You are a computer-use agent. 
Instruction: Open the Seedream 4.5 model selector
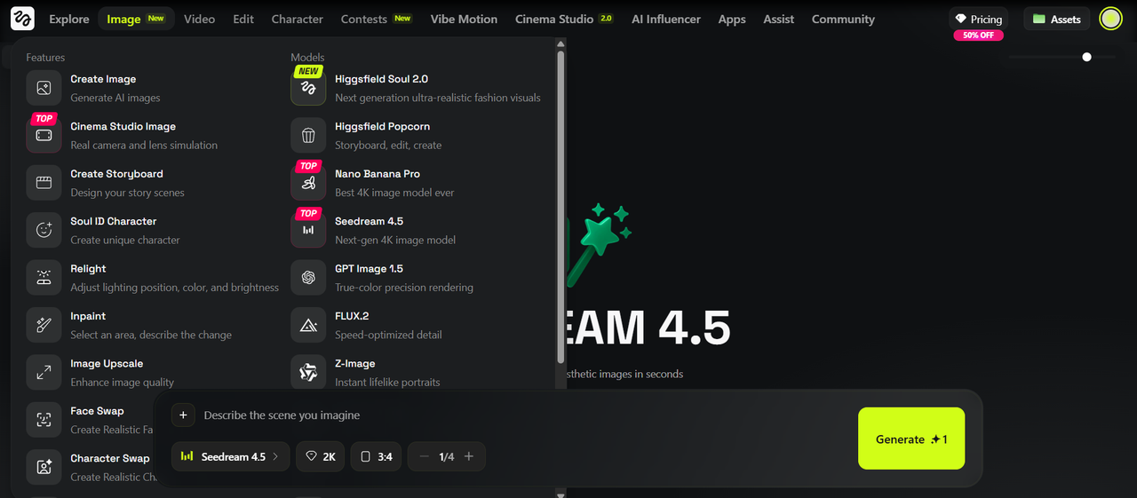230,456
